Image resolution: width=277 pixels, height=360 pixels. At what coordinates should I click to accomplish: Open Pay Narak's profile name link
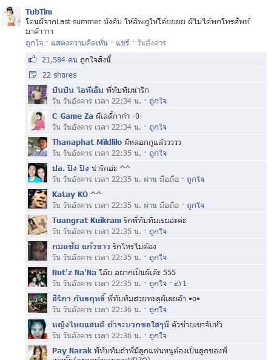pos(72,351)
